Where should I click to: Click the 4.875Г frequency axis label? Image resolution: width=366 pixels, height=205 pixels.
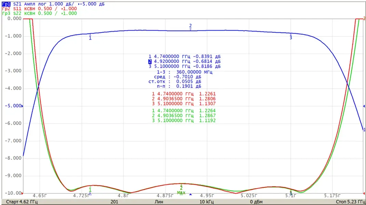pyautogui.click(x=165, y=196)
